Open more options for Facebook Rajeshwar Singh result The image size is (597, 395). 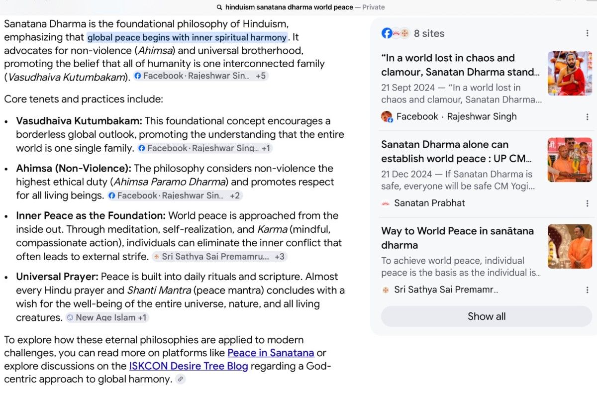click(x=588, y=117)
